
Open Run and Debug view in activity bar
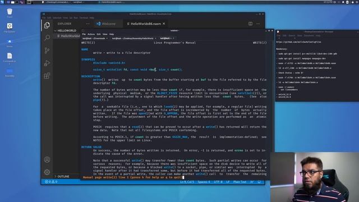(47, 63)
